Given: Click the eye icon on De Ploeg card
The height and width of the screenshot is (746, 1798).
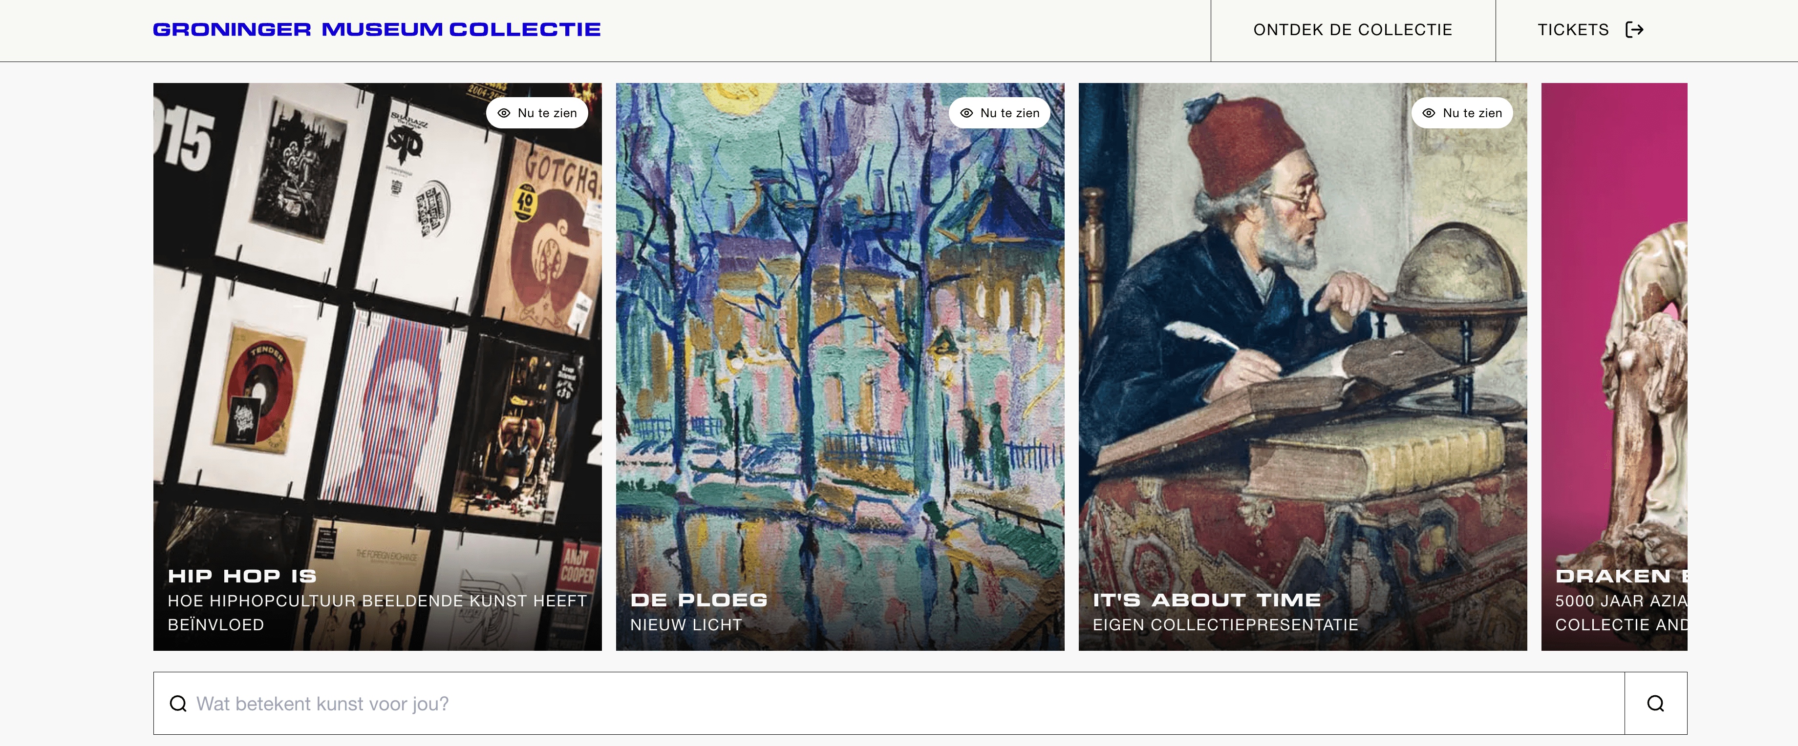Looking at the screenshot, I should [x=967, y=113].
